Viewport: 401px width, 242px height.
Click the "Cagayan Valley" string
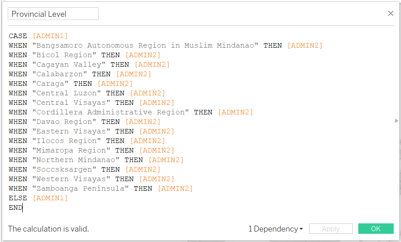point(69,64)
